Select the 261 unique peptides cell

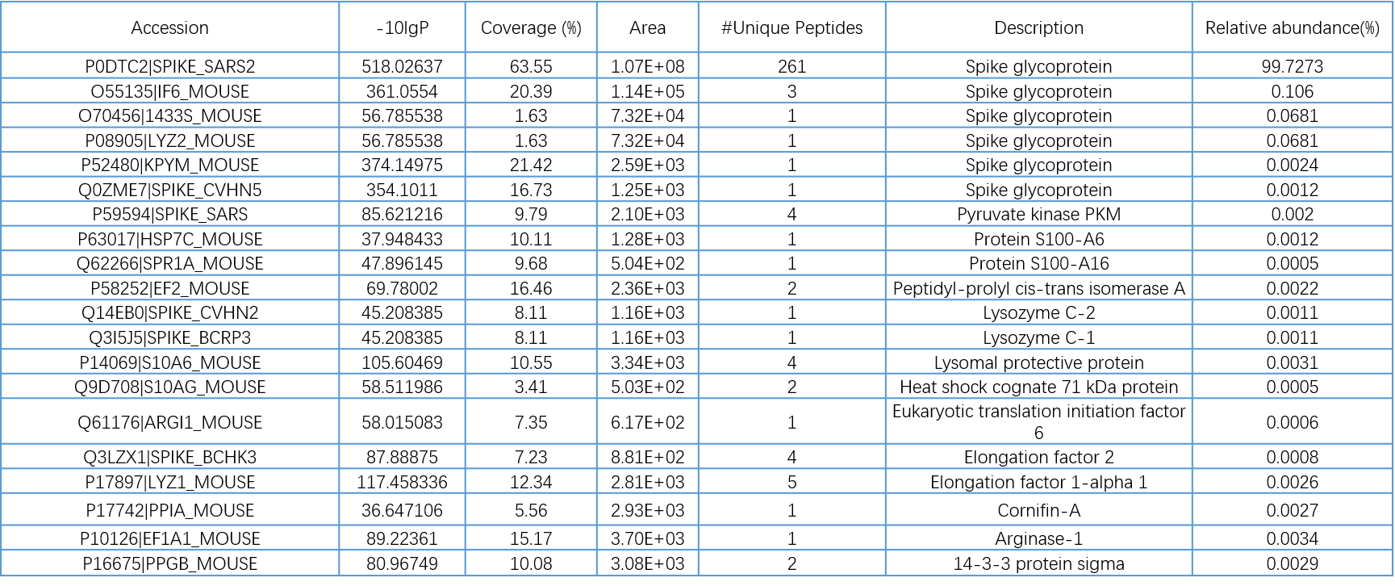pos(791,66)
